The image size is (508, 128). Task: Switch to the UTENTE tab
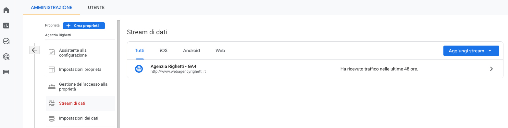click(96, 7)
